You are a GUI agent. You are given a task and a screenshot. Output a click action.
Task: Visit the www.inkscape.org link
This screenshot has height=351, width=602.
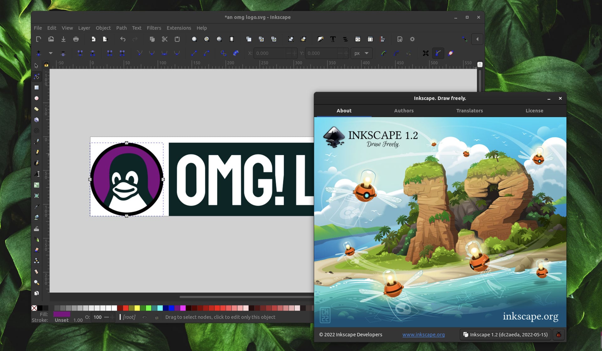point(424,335)
